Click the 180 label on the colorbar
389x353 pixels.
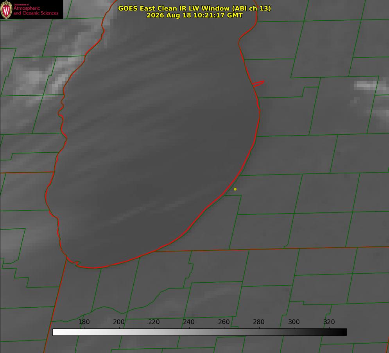84,322
